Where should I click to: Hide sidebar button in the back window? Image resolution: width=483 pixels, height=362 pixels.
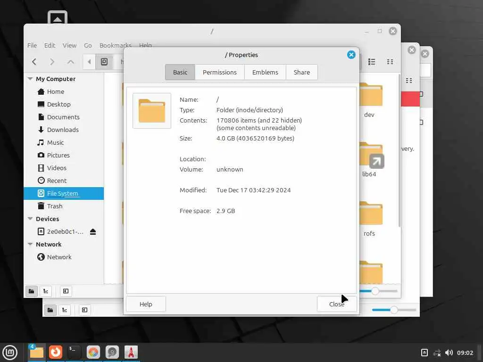click(x=84, y=310)
